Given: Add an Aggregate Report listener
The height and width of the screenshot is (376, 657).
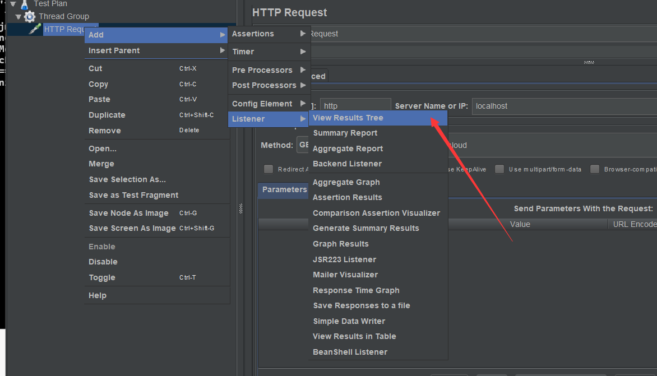Looking at the screenshot, I should click(348, 148).
